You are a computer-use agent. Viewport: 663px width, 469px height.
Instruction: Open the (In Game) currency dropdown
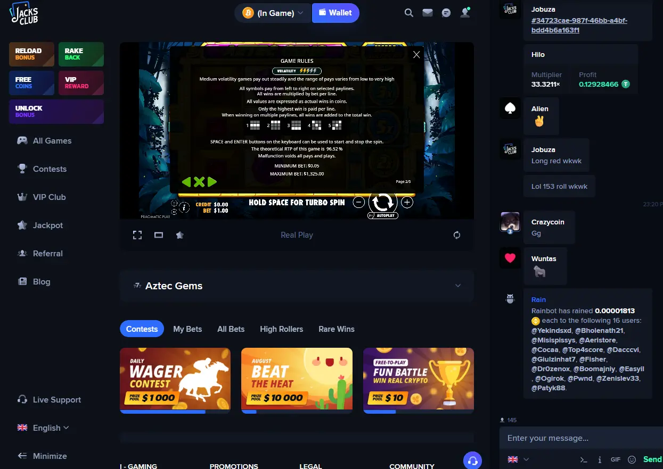[273, 13]
